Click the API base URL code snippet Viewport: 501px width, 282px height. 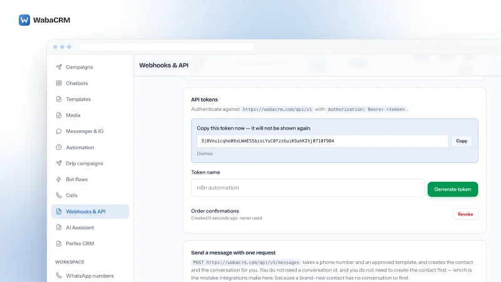coord(277,109)
